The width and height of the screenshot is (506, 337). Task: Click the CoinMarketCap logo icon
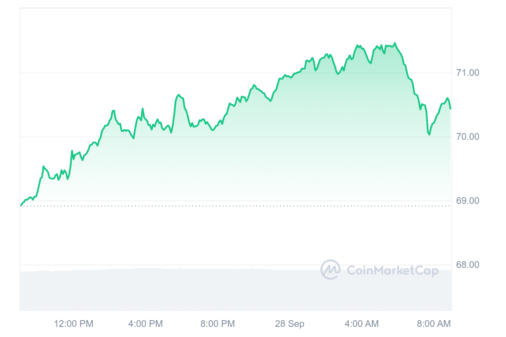coord(331,270)
